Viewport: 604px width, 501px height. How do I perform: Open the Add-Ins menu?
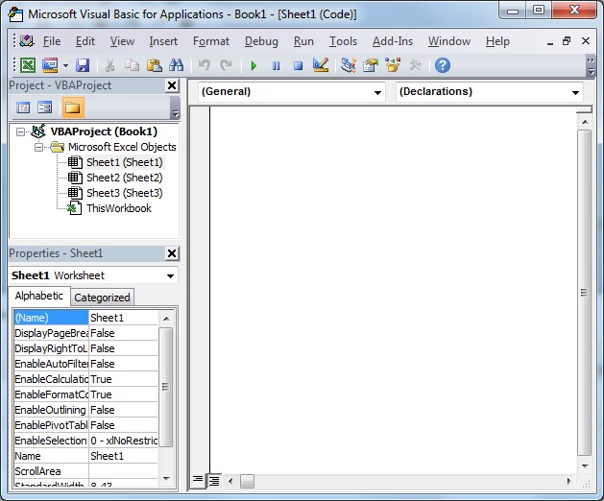393,41
